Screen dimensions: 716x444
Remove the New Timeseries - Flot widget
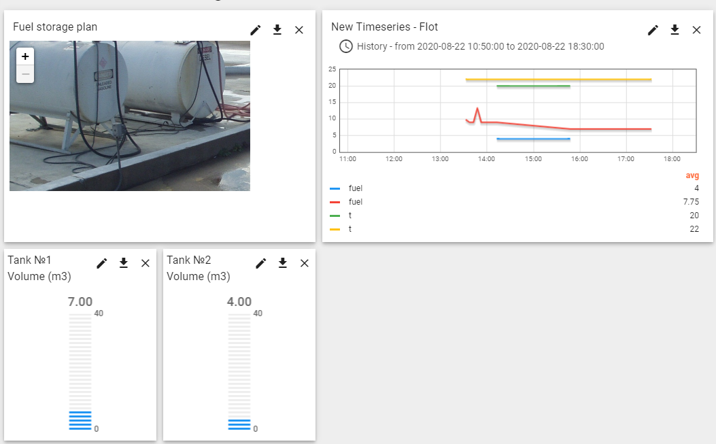[696, 30]
